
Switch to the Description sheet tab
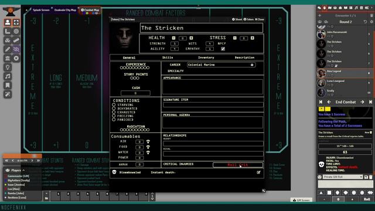(x=244, y=57)
